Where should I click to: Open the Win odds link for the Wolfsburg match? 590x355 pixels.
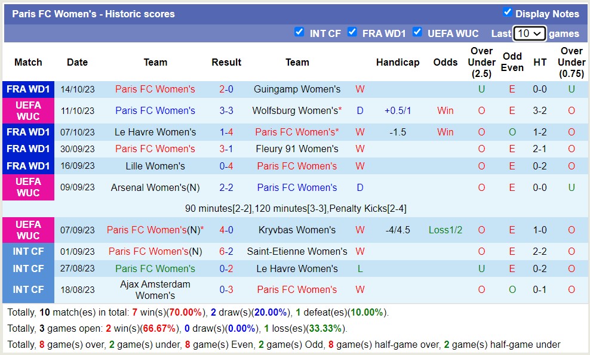tap(445, 110)
